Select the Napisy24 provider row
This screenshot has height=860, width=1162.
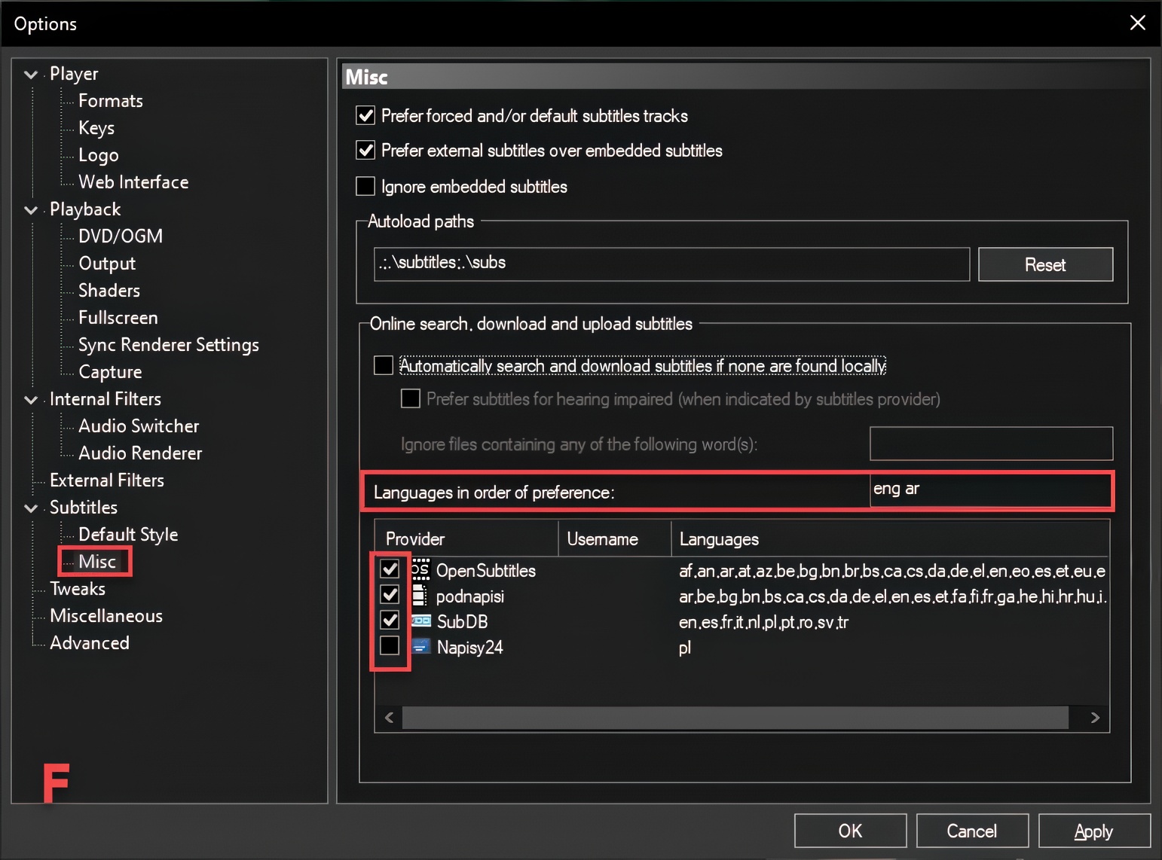click(x=742, y=648)
